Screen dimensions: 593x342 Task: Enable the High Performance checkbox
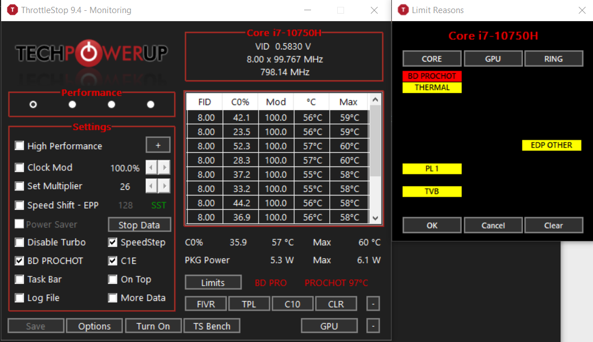pos(19,146)
